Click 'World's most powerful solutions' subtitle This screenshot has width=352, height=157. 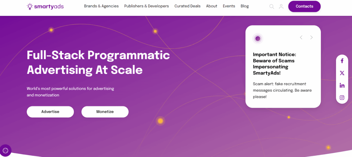coord(70,92)
